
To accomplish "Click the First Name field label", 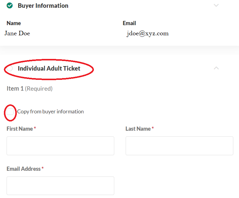I will [20, 129].
